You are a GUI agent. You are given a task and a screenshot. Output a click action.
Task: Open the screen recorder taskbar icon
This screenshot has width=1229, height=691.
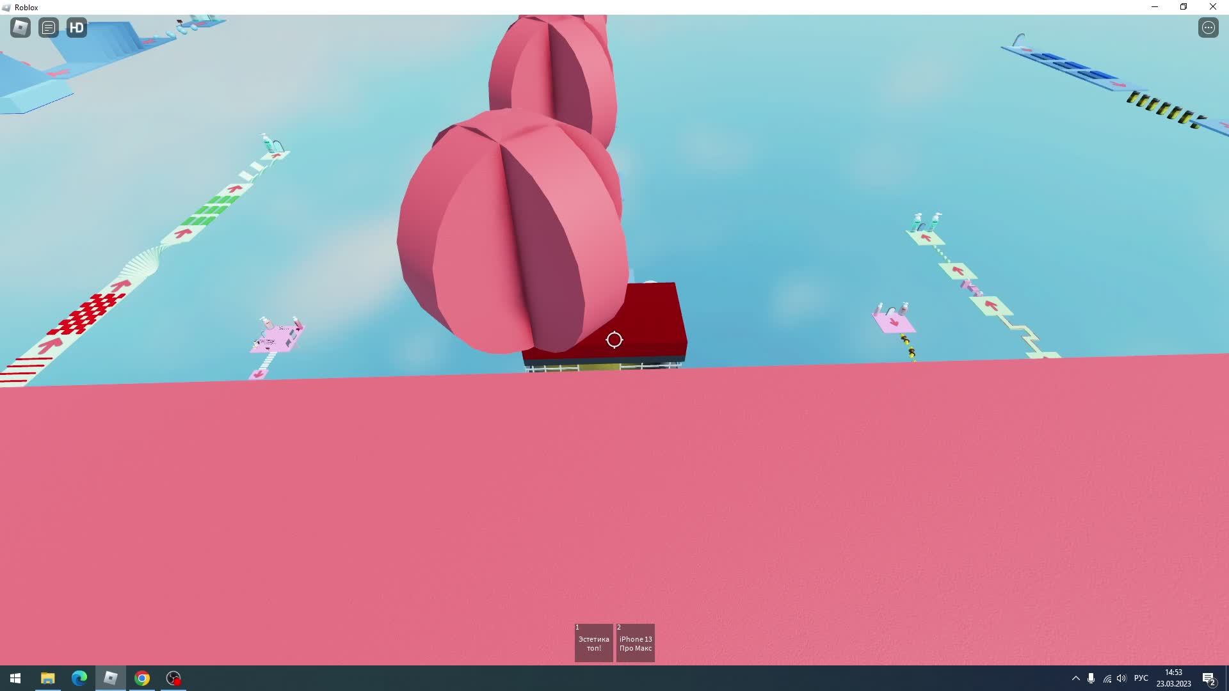[173, 678]
